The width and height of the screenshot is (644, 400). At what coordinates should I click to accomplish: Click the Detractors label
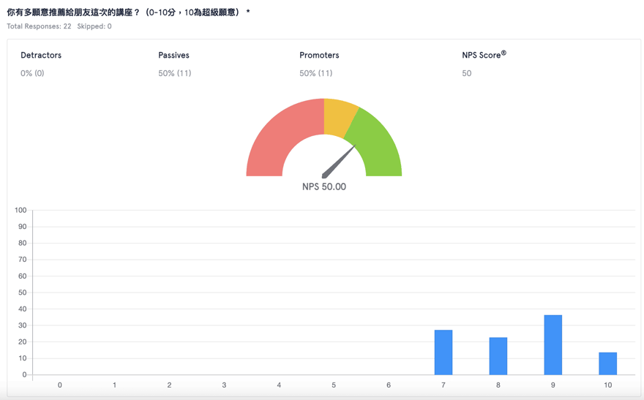(x=41, y=55)
